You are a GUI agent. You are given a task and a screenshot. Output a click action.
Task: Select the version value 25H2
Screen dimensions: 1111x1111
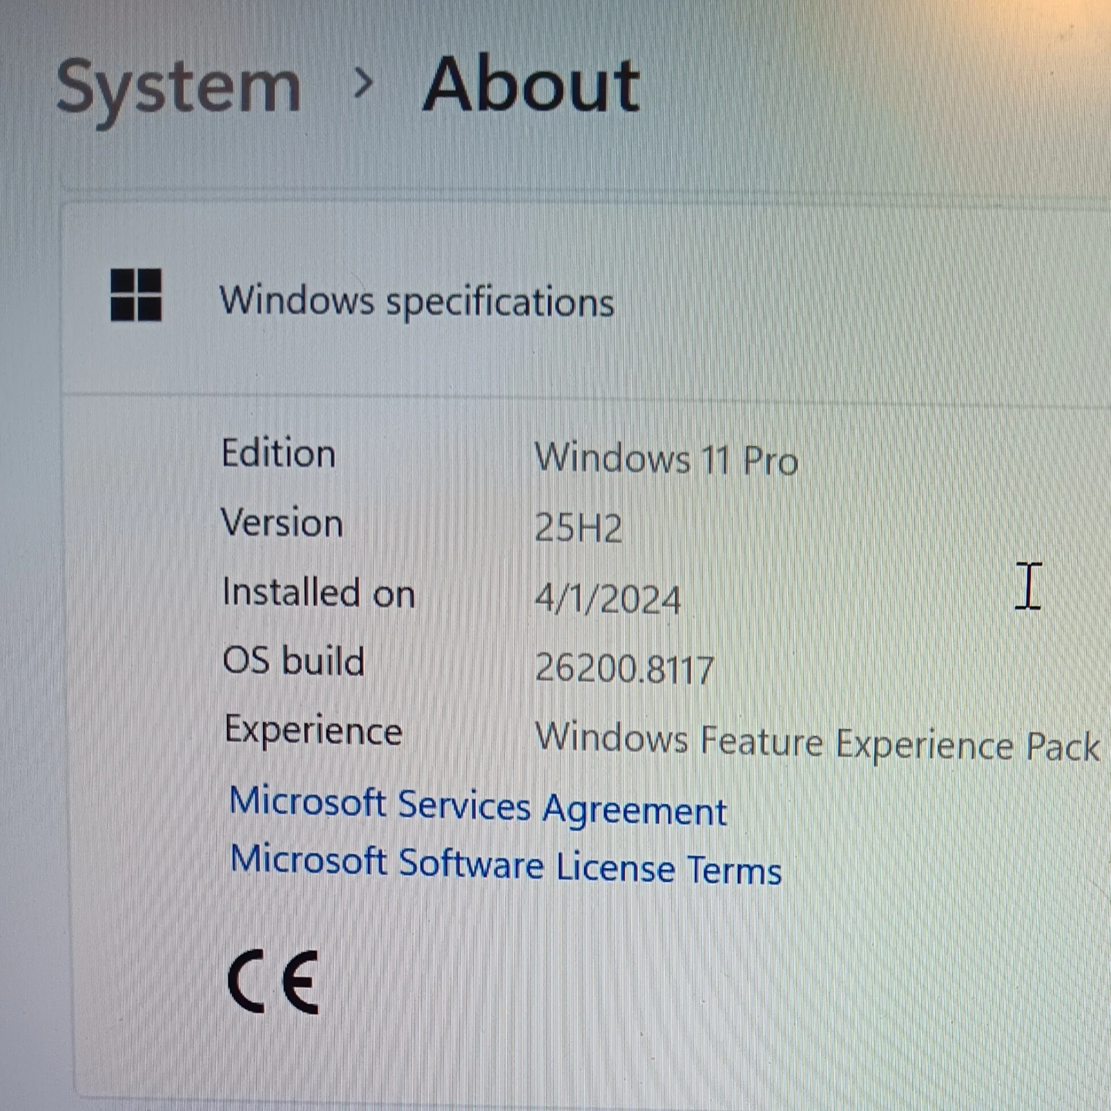tap(579, 528)
